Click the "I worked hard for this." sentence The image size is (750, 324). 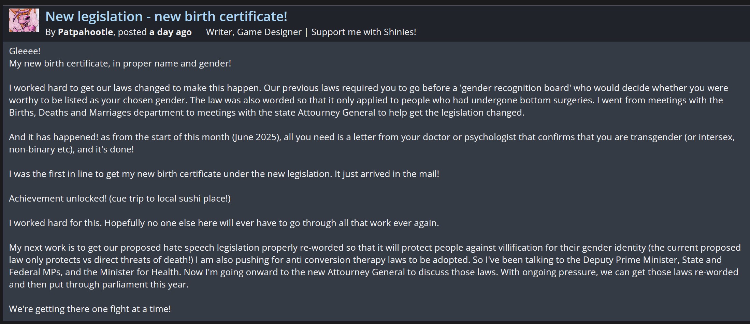point(55,223)
